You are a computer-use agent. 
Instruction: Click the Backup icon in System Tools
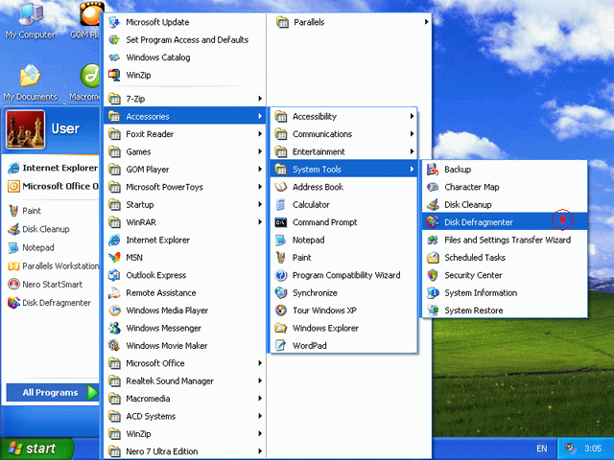(x=433, y=170)
